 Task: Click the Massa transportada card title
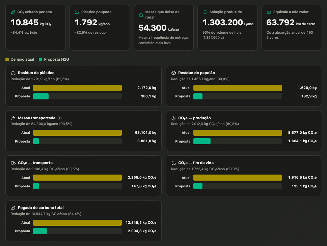coord(37,118)
